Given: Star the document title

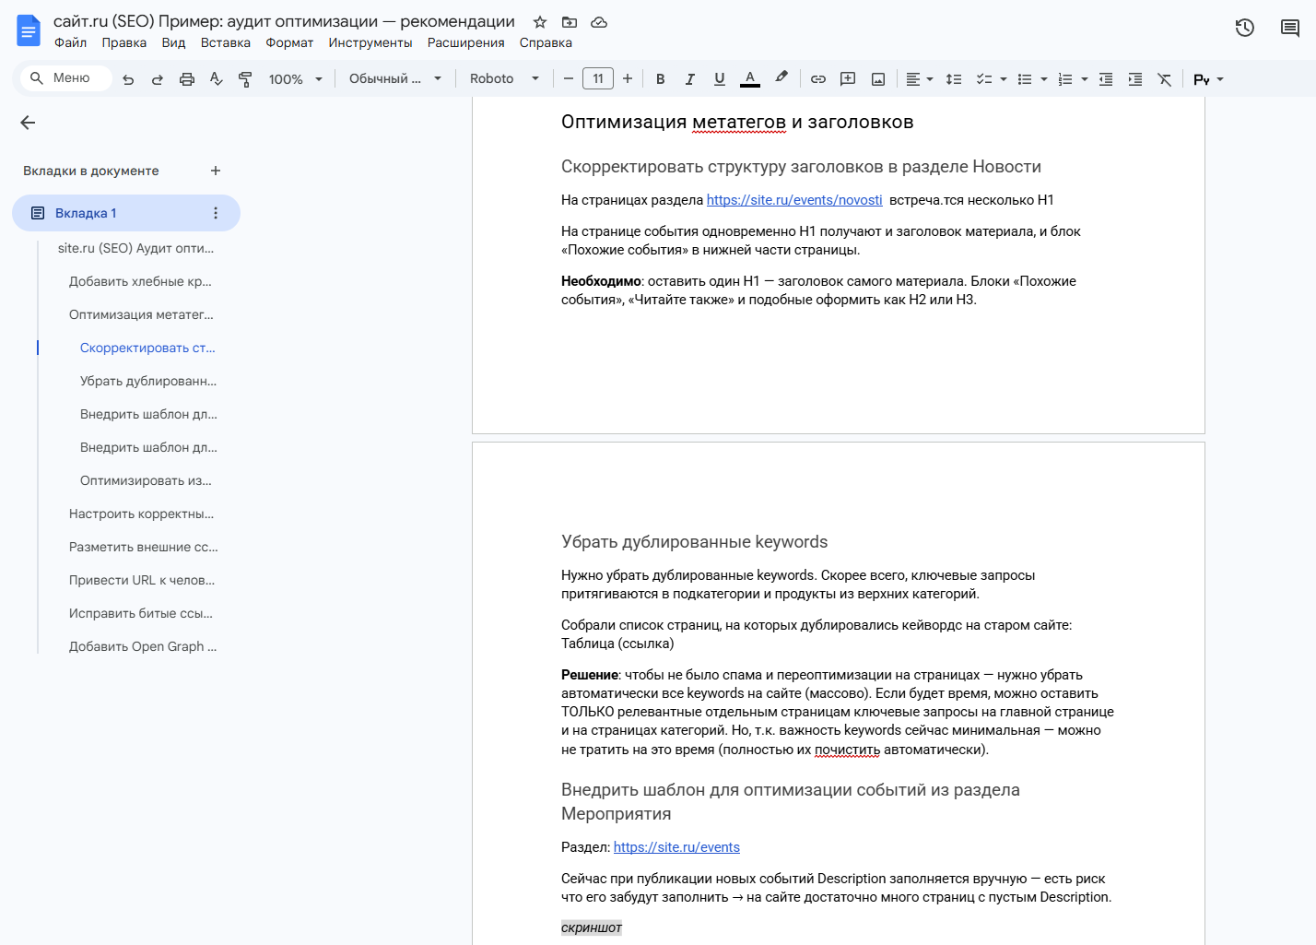Looking at the screenshot, I should tap(540, 22).
